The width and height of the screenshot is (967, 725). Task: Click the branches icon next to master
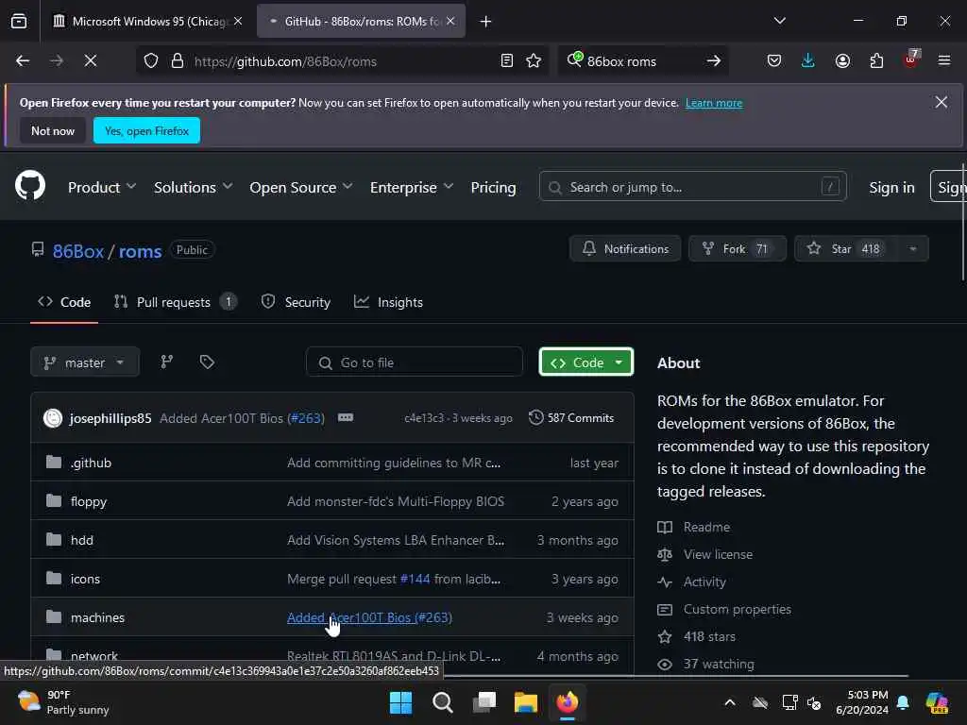pyautogui.click(x=166, y=362)
